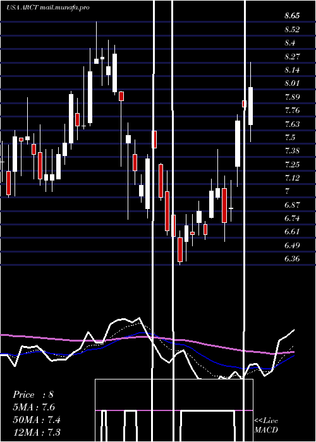Click the 8.52 price axis label
This screenshot has width=316, height=442.
tap(292, 29)
